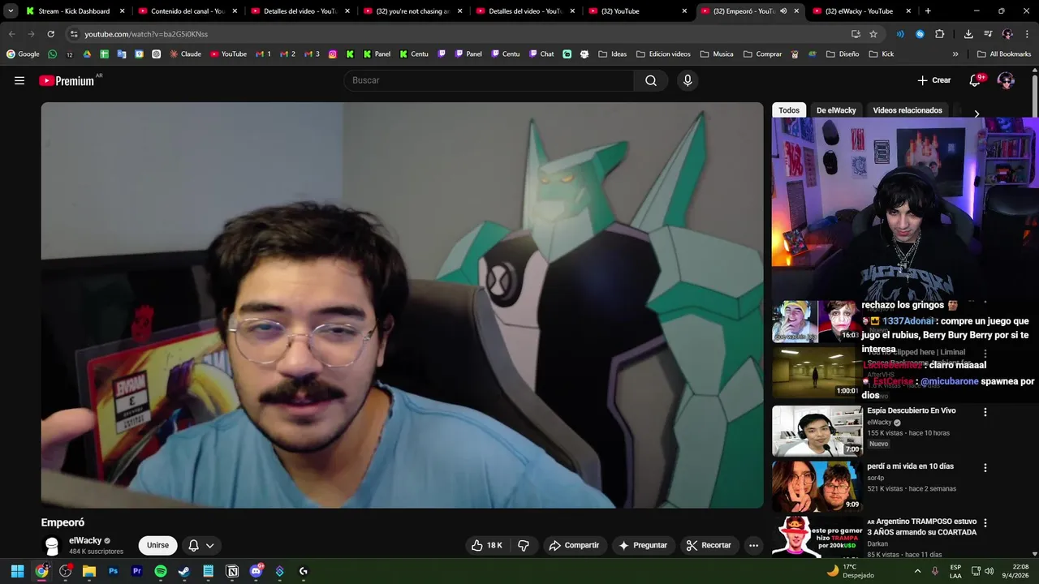The image size is (1039, 584).
Task: Open the Windows Start menu
Action: coord(17,571)
